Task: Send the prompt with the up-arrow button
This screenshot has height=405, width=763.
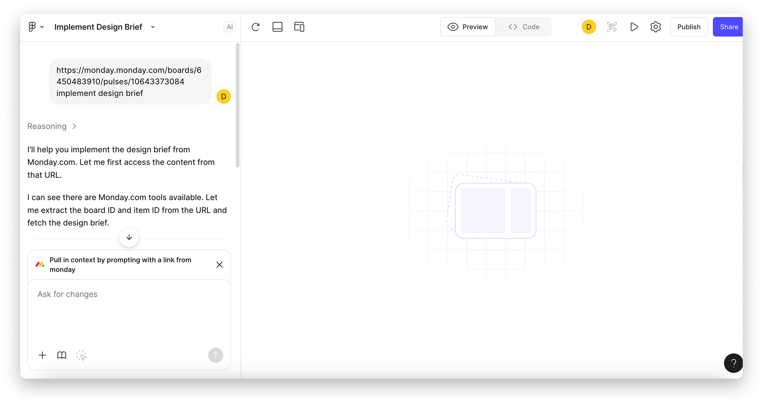Action: point(216,355)
